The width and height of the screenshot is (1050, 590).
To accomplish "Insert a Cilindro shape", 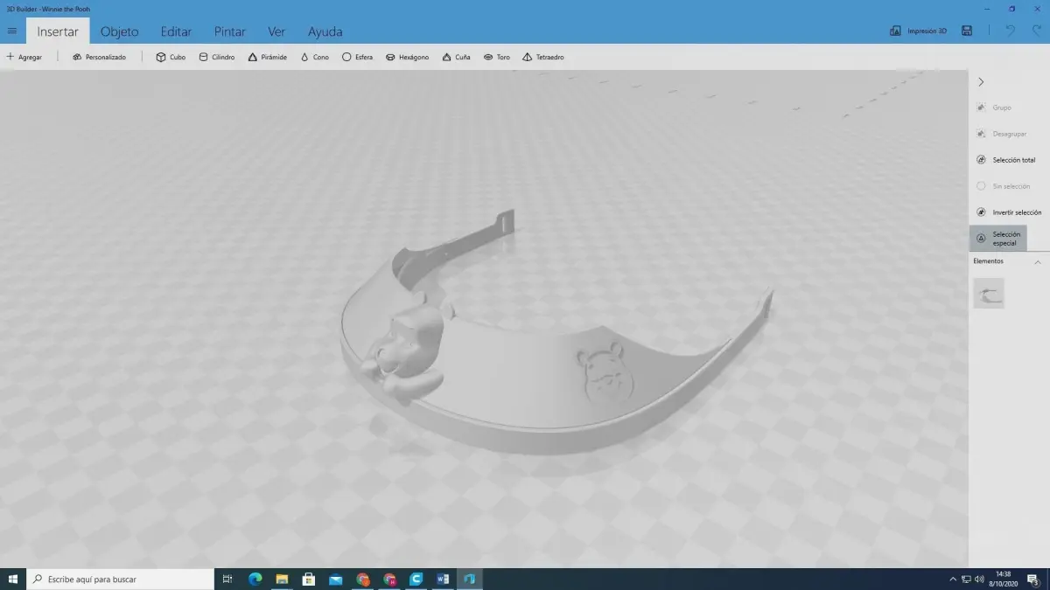I will 217,57.
